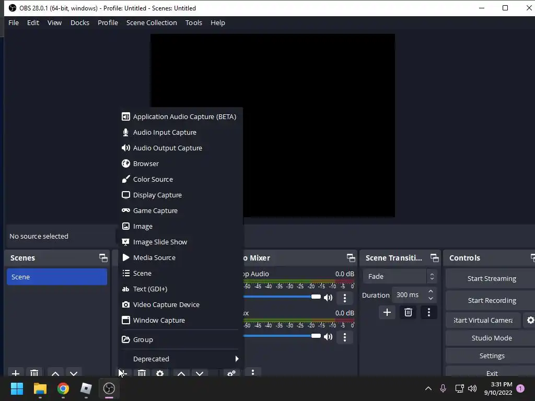Image resolution: width=535 pixels, height=401 pixels.
Task: Increase transition Duration with up arrow
Action: coord(431,291)
